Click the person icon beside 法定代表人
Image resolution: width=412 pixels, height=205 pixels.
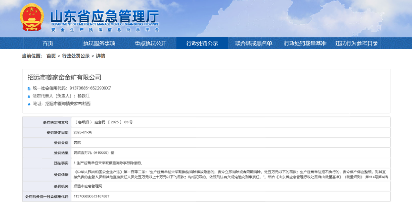29,96
